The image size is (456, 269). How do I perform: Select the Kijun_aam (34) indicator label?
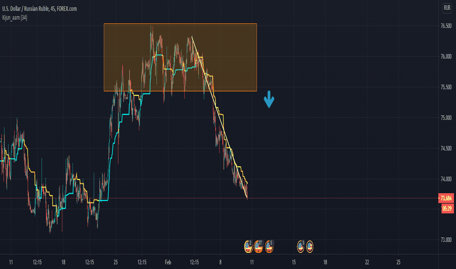coord(15,18)
